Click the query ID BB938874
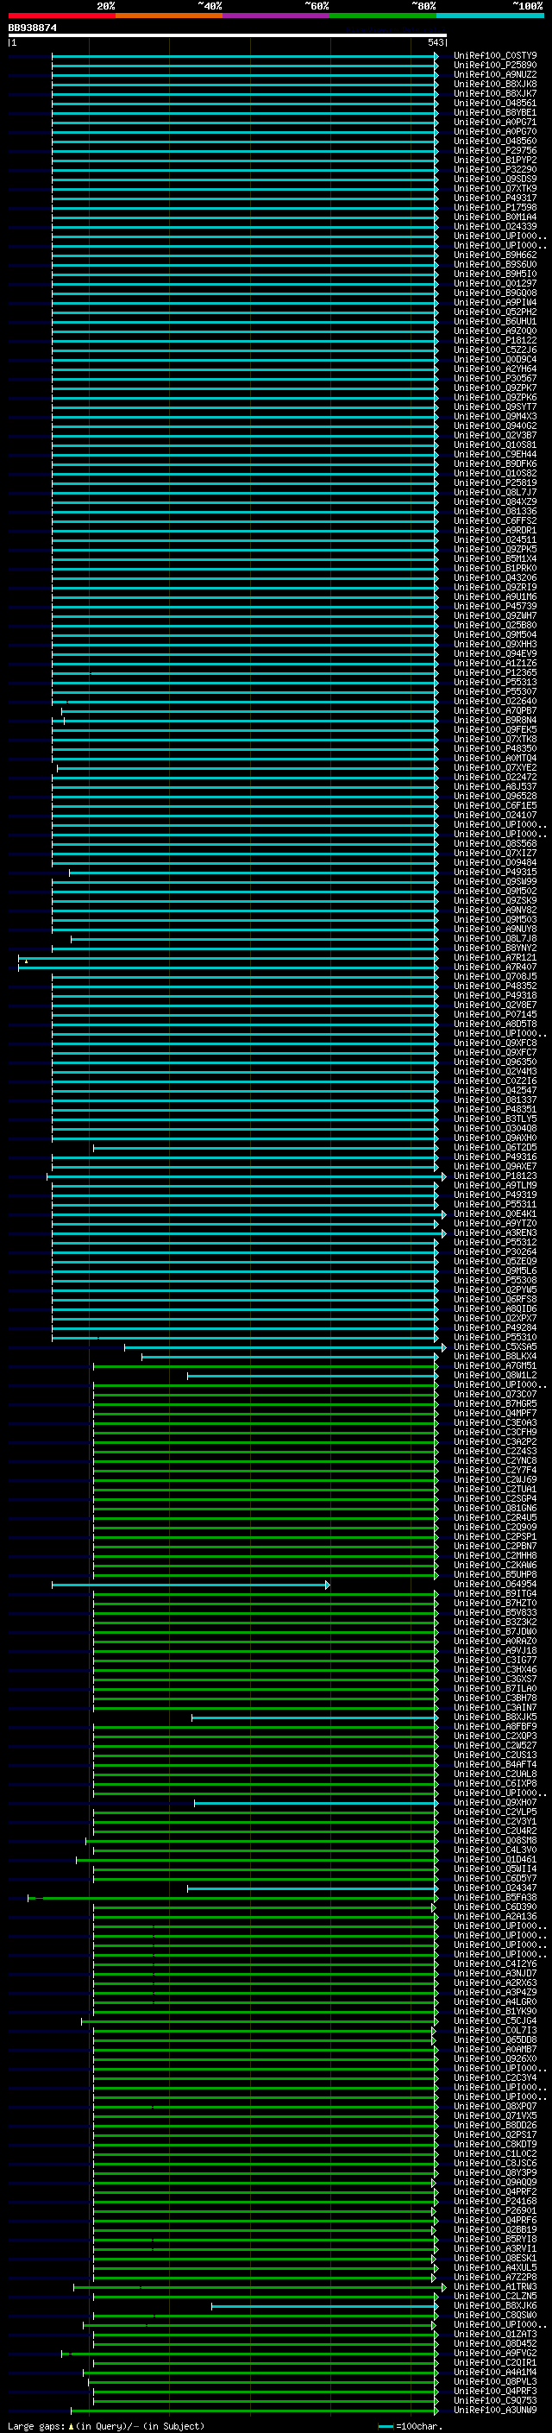Viewport: 552px width, 2433px height. (x=32, y=28)
